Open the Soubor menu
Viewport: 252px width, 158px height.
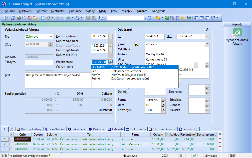(x=10, y=11)
